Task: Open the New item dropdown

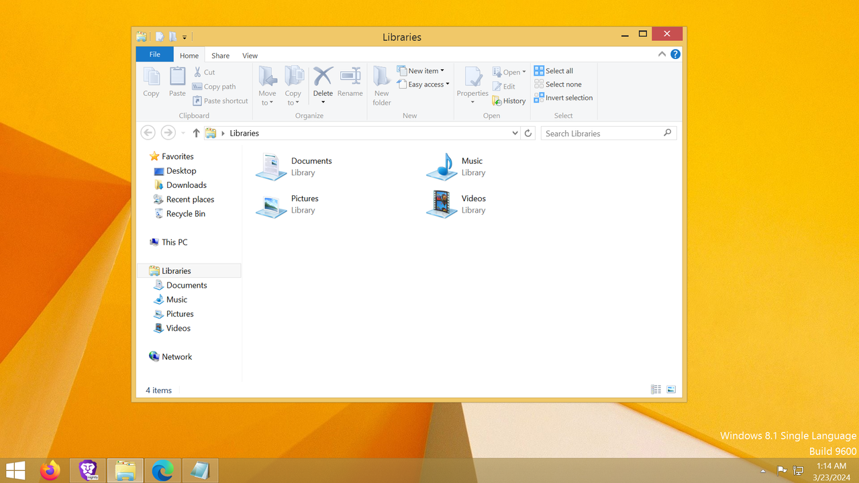Action: (x=421, y=70)
